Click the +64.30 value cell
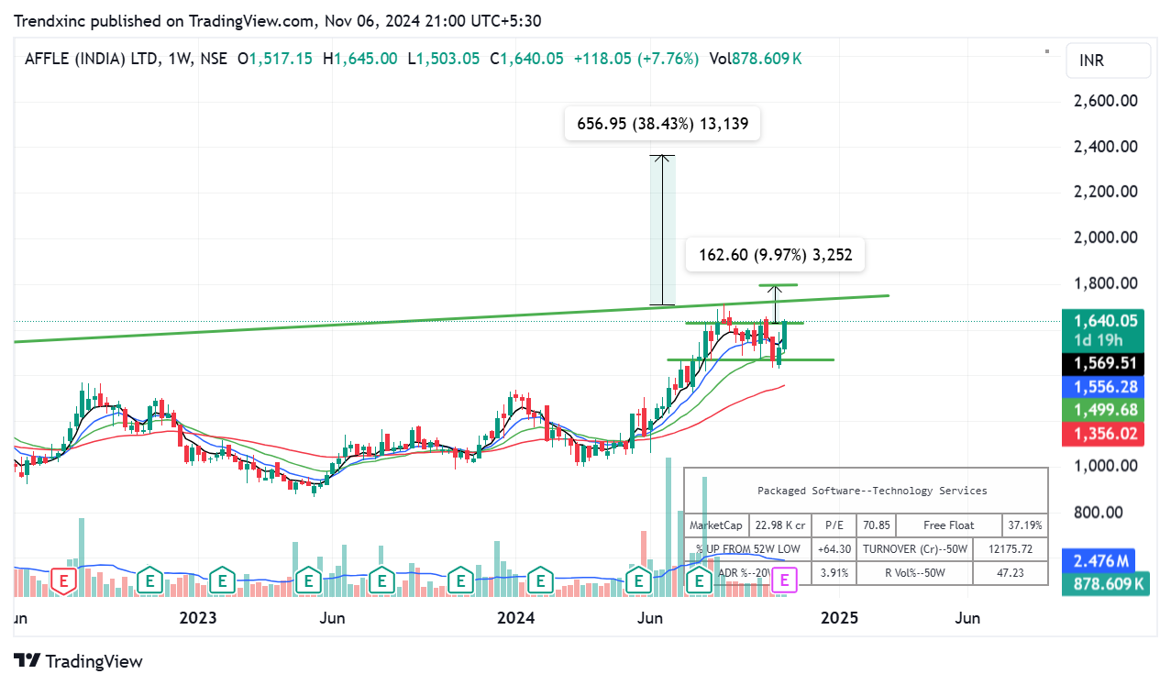 (x=833, y=549)
